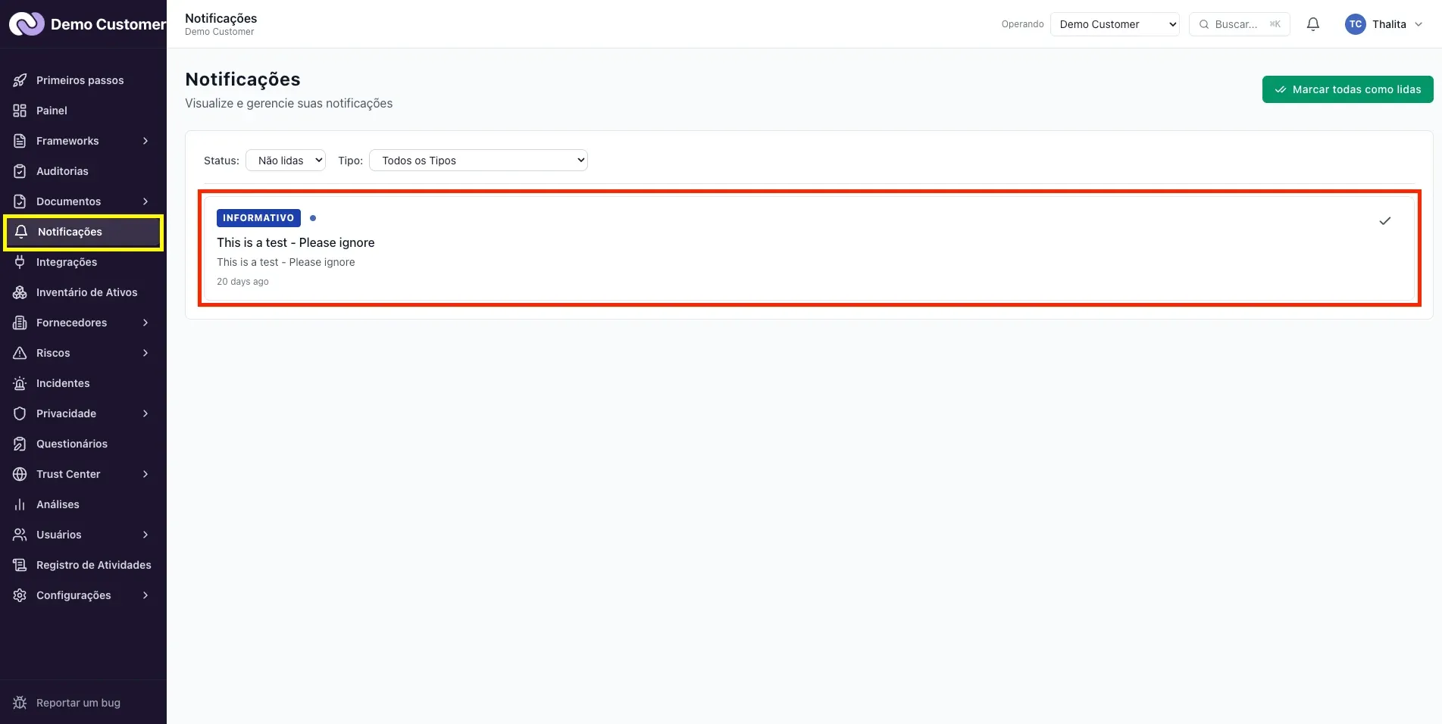
Task: Focus the Buscar search field
Action: click(x=1240, y=24)
